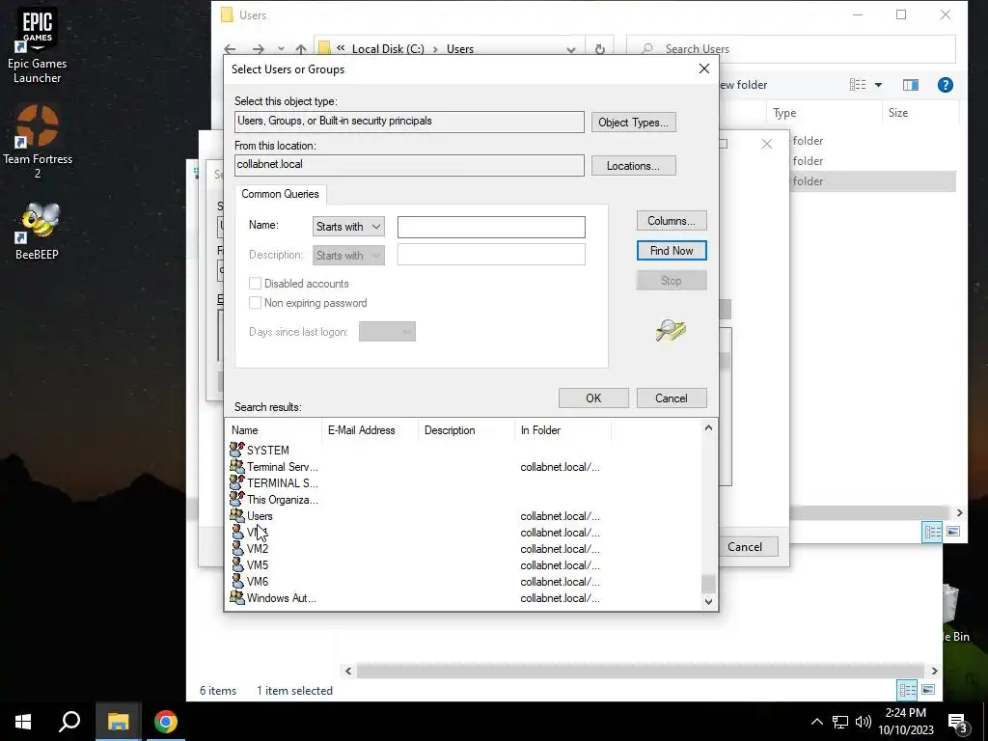Select VM6 user in results
Viewport: 988px width, 741px height.
click(x=257, y=582)
